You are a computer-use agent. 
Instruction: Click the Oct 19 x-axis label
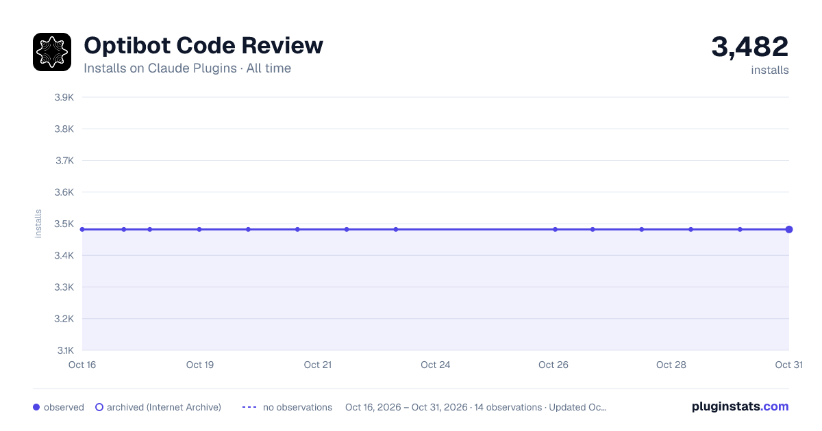click(200, 365)
